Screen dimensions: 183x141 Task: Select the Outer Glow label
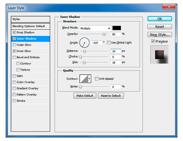point(24,45)
